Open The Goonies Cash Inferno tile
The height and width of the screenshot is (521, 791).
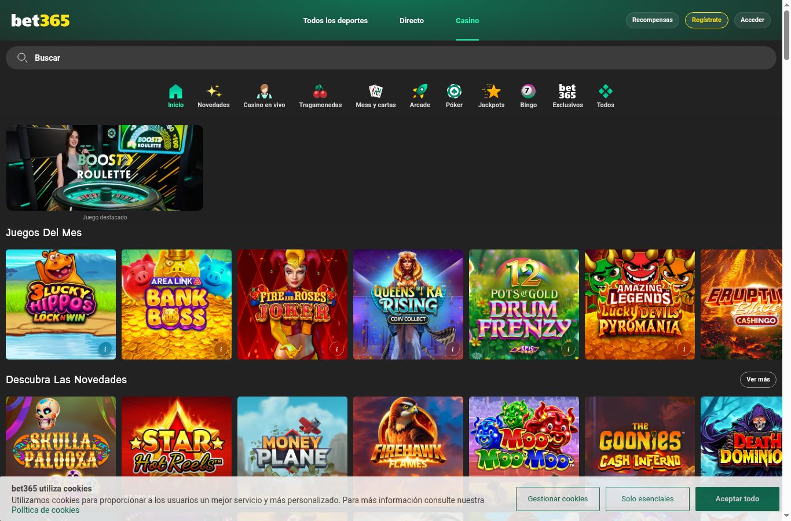pyautogui.click(x=640, y=437)
